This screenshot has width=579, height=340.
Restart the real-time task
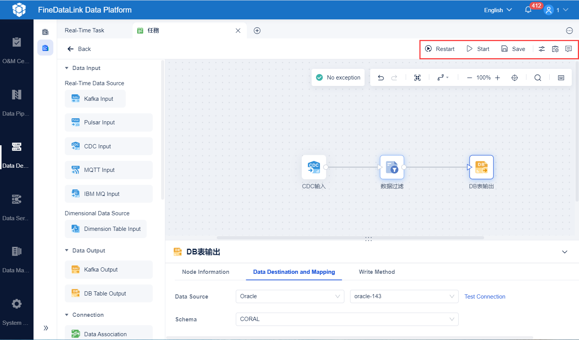(440, 49)
